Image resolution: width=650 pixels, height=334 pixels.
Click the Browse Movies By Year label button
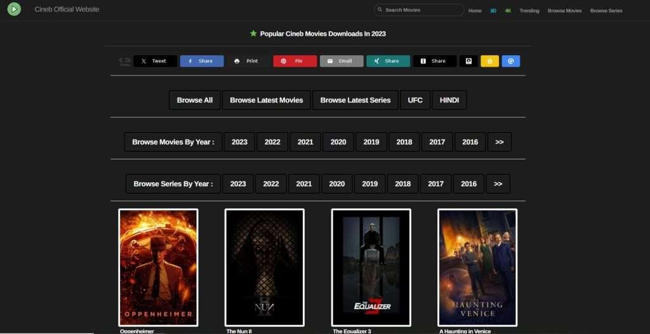click(x=173, y=142)
